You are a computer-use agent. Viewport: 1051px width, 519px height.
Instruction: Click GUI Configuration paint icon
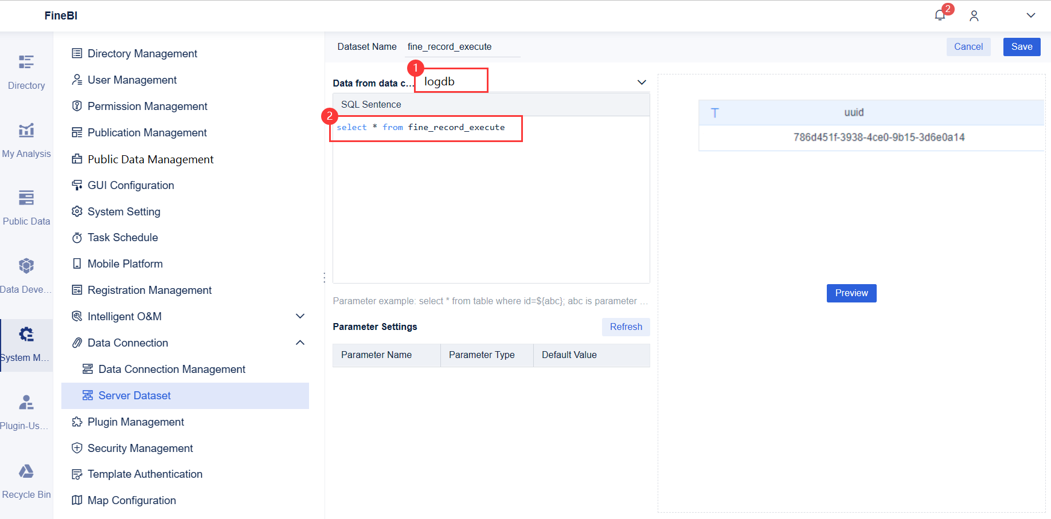tap(77, 185)
